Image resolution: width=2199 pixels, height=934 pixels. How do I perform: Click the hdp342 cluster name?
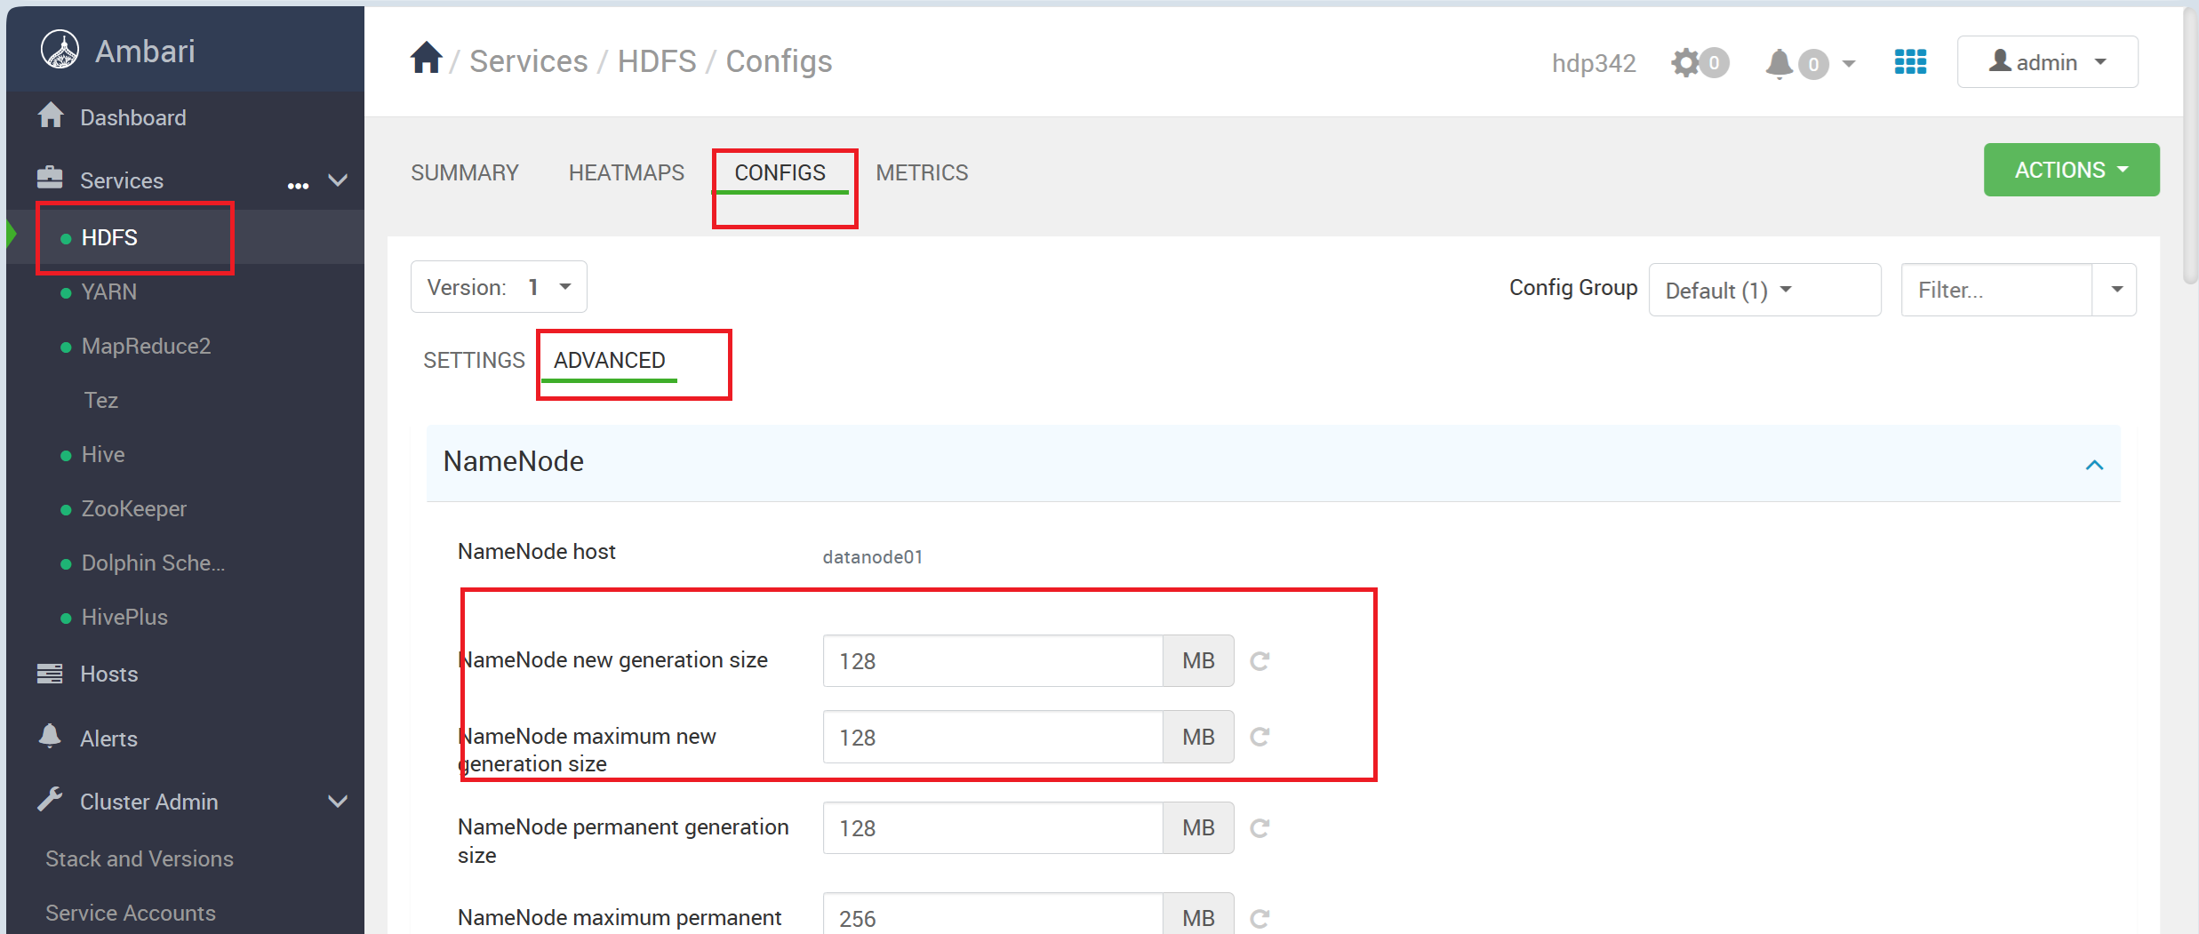click(x=1594, y=63)
